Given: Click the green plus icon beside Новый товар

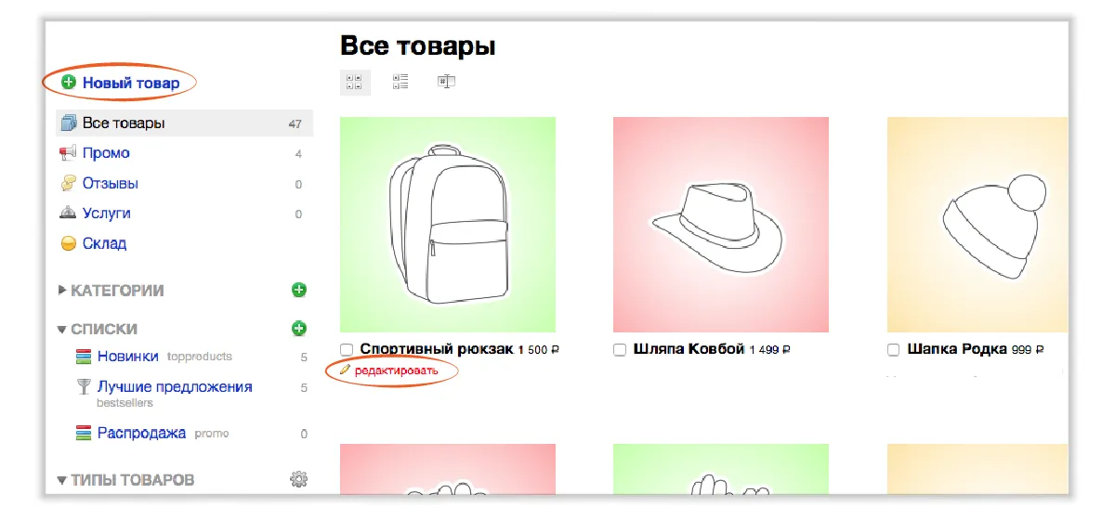Looking at the screenshot, I should pyautogui.click(x=68, y=83).
